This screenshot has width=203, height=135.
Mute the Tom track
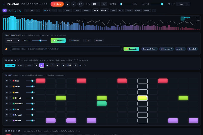(x=7, y=109)
